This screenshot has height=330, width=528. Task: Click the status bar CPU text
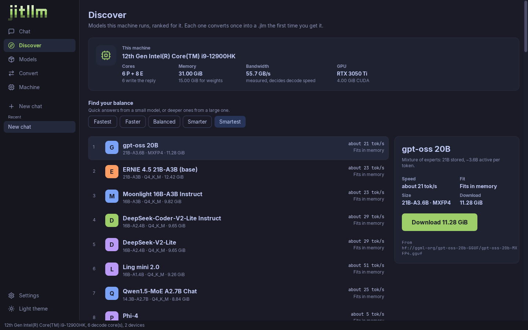[x=74, y=325]
